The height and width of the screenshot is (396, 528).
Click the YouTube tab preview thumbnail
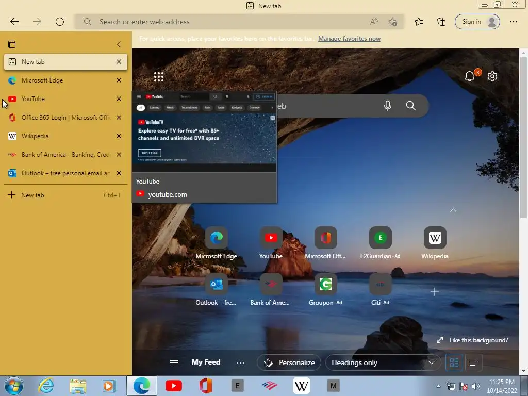[x=204, y=131]
